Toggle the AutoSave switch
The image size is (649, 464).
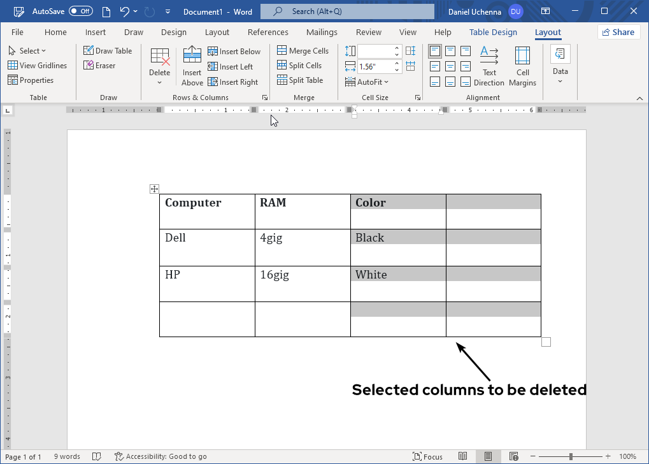pyautogui.click(x=80, y=11)
